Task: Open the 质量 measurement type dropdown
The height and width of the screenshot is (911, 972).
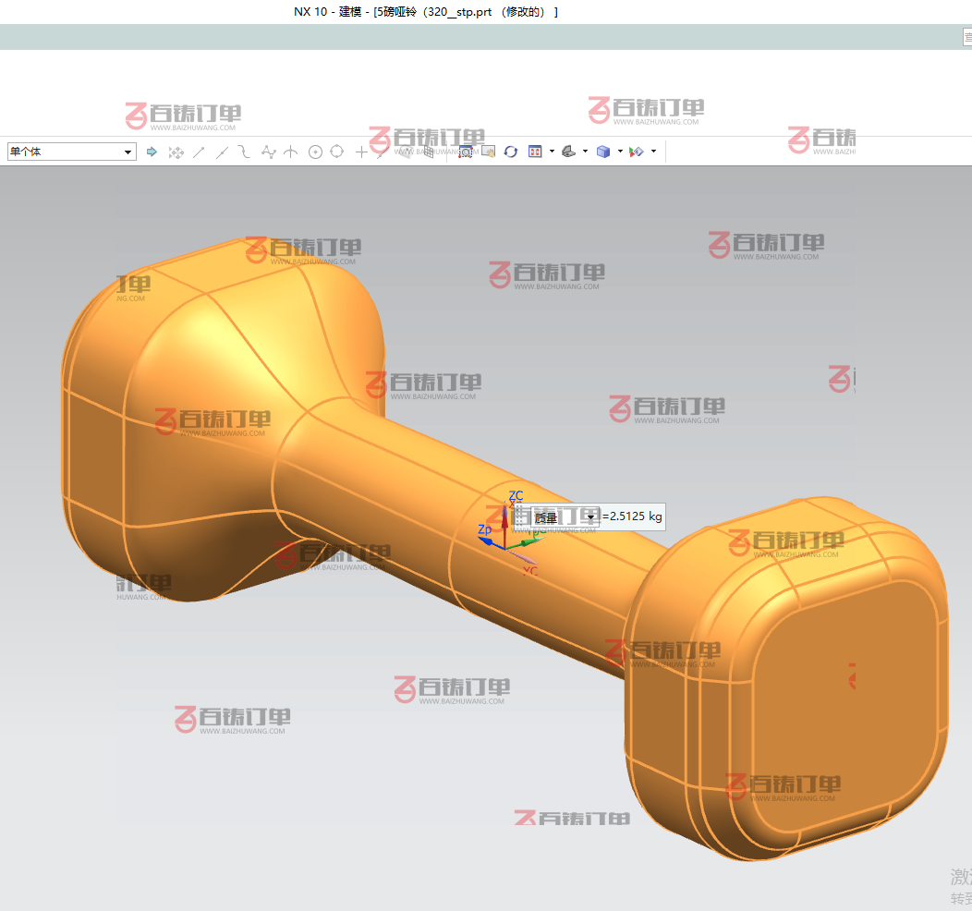Action: (591, 517)
